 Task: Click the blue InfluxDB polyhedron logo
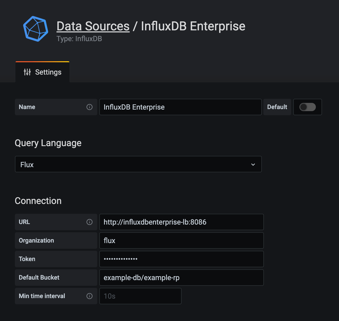pos(35,29)
